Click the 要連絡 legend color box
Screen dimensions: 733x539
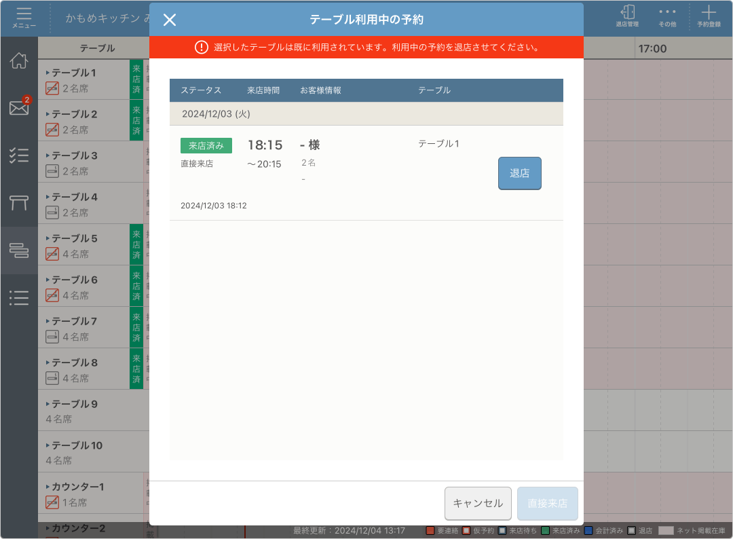430,531
